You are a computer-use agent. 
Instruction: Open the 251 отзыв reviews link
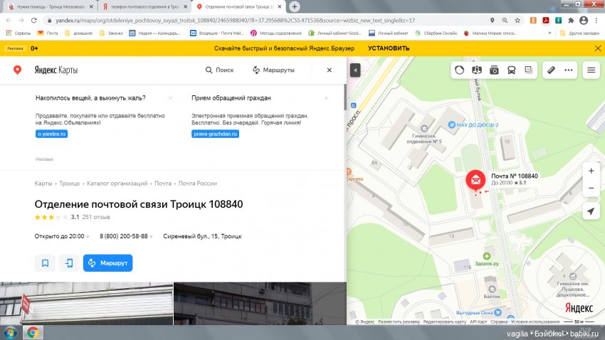pyautogui.click(x=96, y=217)
